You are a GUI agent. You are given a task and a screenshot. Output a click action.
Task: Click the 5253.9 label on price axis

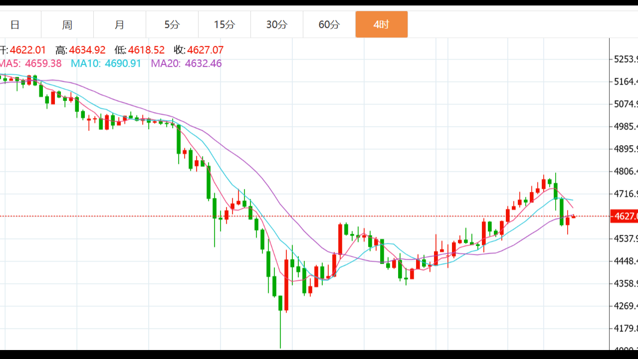[x=626, y=59]
